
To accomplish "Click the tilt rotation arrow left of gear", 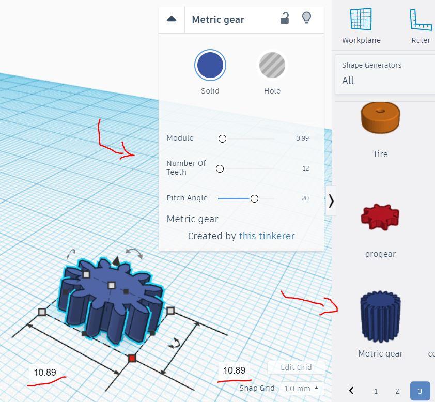I will 71,254.
